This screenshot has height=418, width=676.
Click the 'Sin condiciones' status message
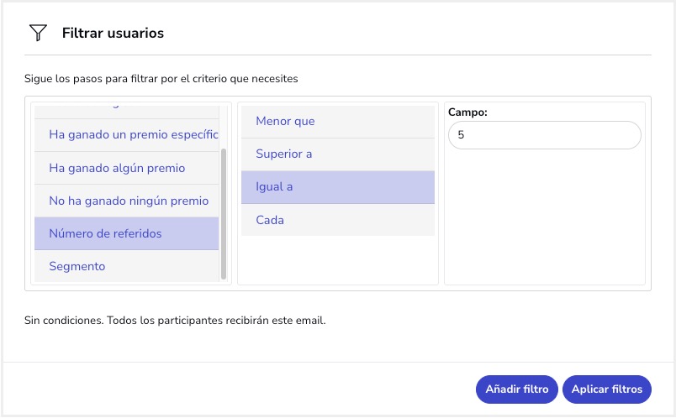175,320
